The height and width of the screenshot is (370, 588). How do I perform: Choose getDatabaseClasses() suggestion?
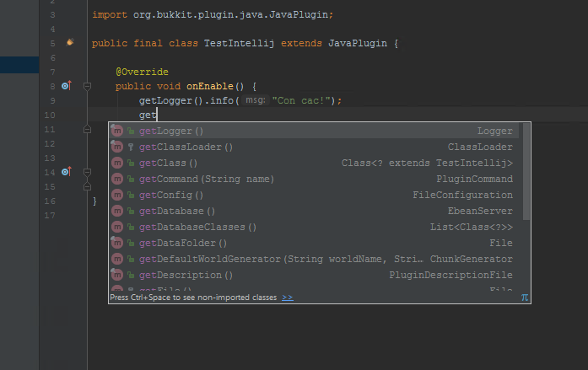197,227
